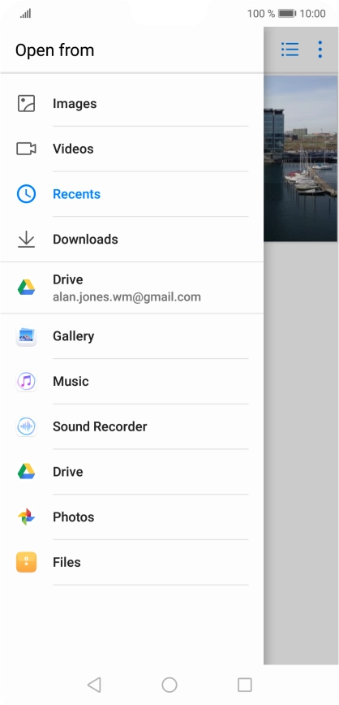Tap the Videos camera icon

[26, 149]
